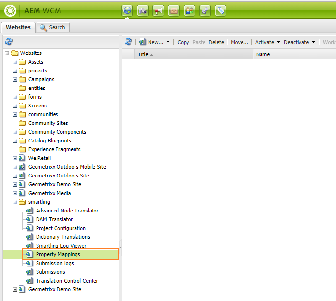
Task: Open the New... dropdown arrow
Action: pyautogui.click(x=168, y=42)
